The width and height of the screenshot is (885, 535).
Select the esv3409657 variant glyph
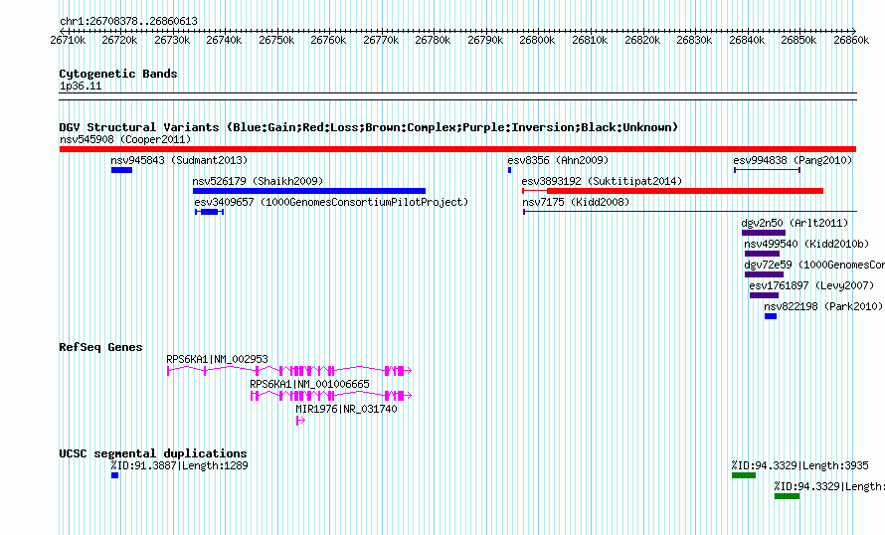coord(210,212)
